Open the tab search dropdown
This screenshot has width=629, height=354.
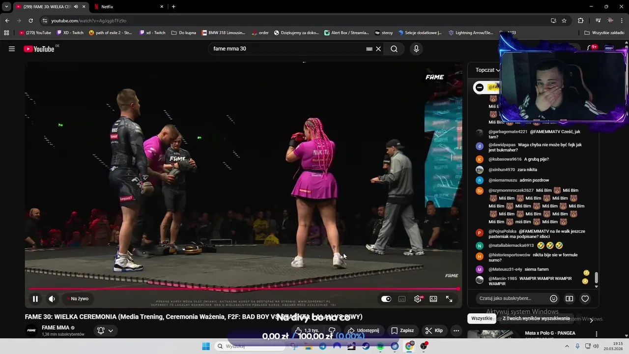tap(6, 6)
